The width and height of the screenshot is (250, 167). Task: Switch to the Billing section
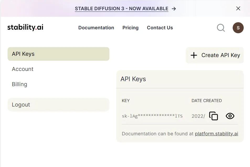point(19,84)
